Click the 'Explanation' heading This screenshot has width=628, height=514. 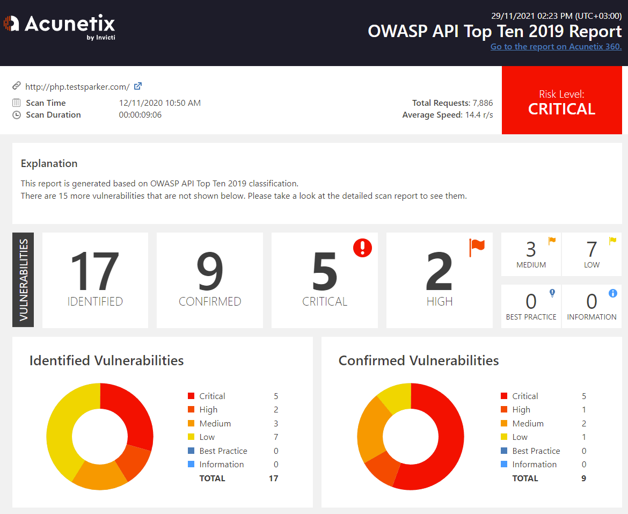pos(49,163)
